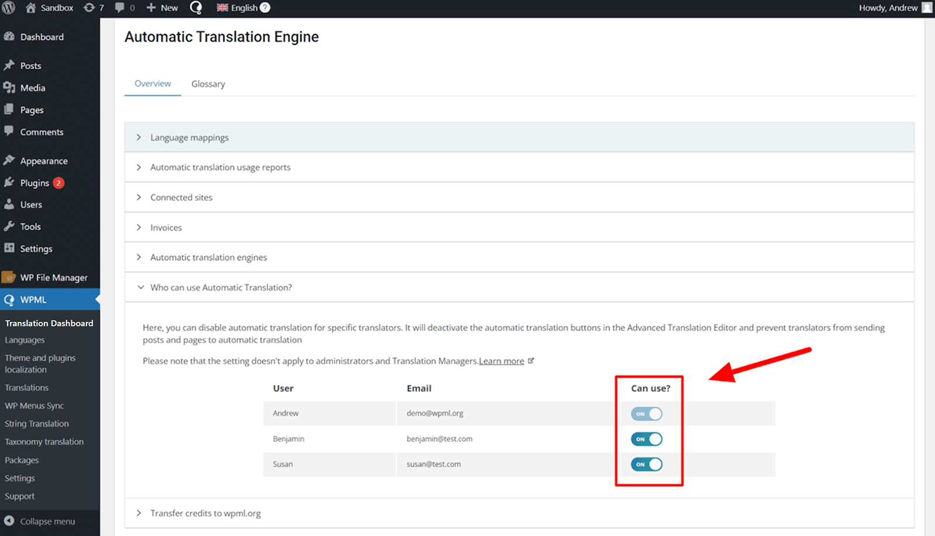Disable automatic translation for Benjamin
The height and width of the screenshot is (536, 935).
[x=646, y=439]
